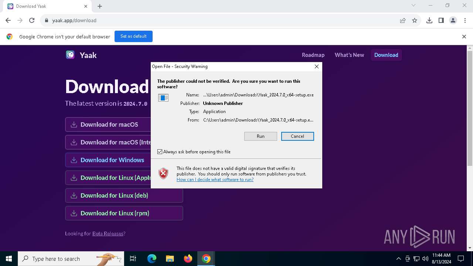473x266 pixels.
Task: Close the Security Warning dialog
Action: click(x=317, y=66)
